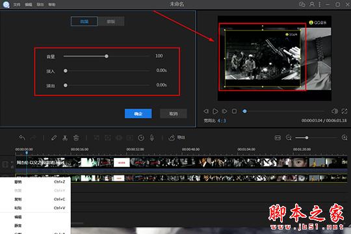Mute preview using the speaker icon
This screenshot has height=234, width=351.
click(335, 111)
